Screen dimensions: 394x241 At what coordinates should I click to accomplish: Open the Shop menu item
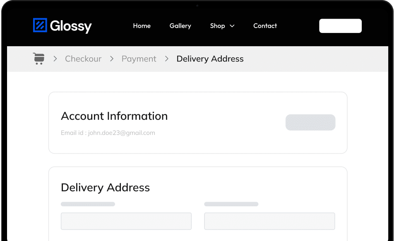point(218,26)
